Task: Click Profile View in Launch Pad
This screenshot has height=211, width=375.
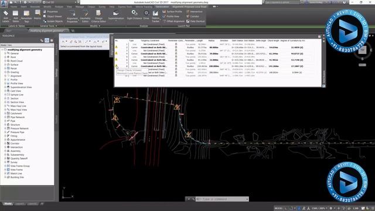Action: 171,16
